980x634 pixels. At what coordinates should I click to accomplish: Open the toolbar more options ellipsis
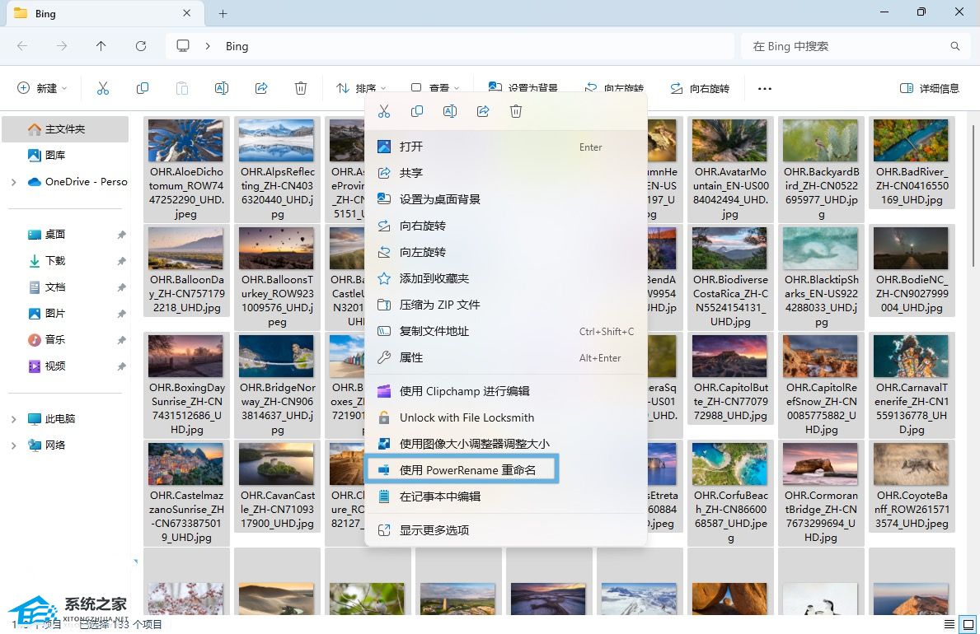(765, 88)
